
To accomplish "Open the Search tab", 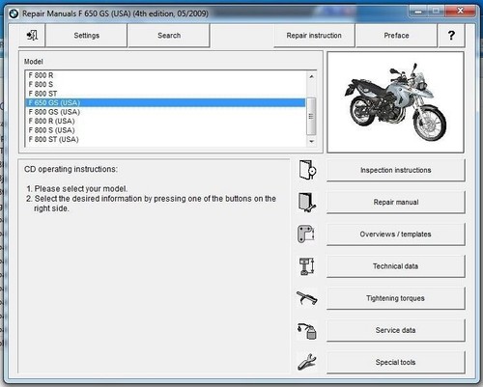I will point(169,36).
